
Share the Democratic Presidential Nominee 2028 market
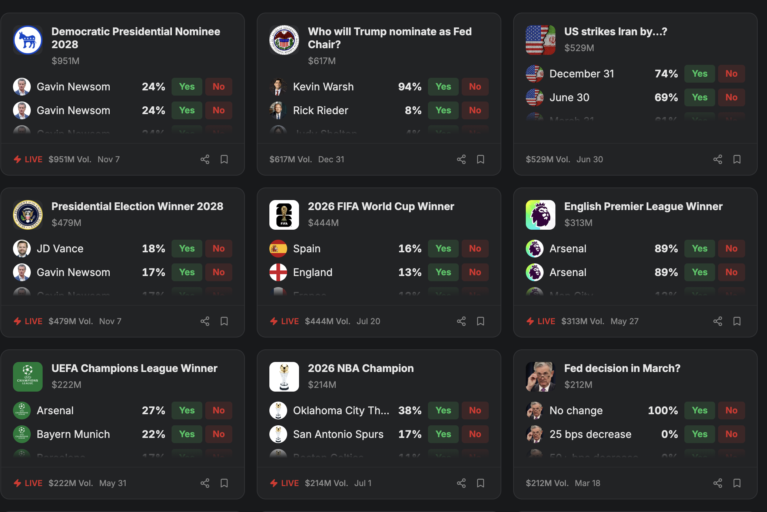[205, 159]
